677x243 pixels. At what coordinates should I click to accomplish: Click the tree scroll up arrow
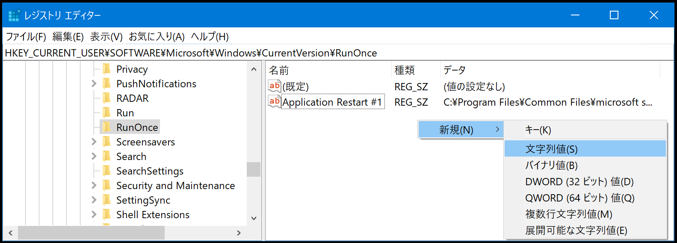click(x=254, y=69)
